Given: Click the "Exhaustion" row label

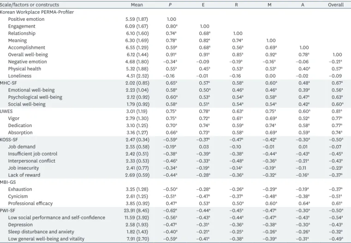Looking at the screenshot, I should (x=20, y=189).
